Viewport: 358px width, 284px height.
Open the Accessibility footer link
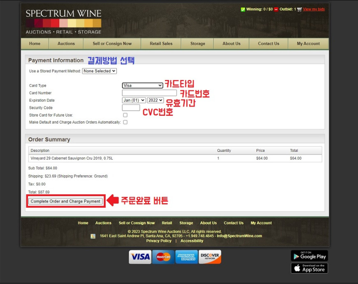tap(192, 241)
